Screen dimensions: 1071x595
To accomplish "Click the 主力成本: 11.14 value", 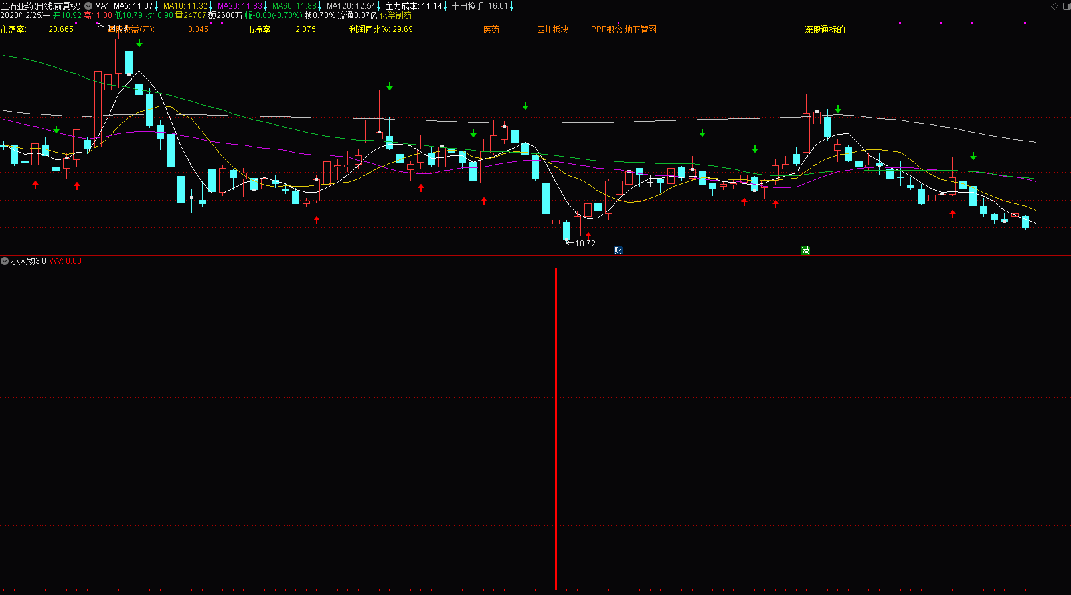I will [414, 6].
